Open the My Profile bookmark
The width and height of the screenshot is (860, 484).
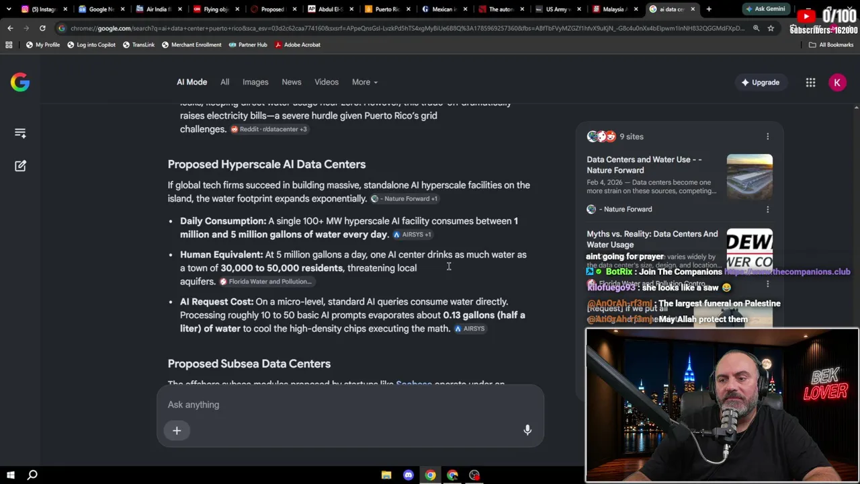pos(42,44)
